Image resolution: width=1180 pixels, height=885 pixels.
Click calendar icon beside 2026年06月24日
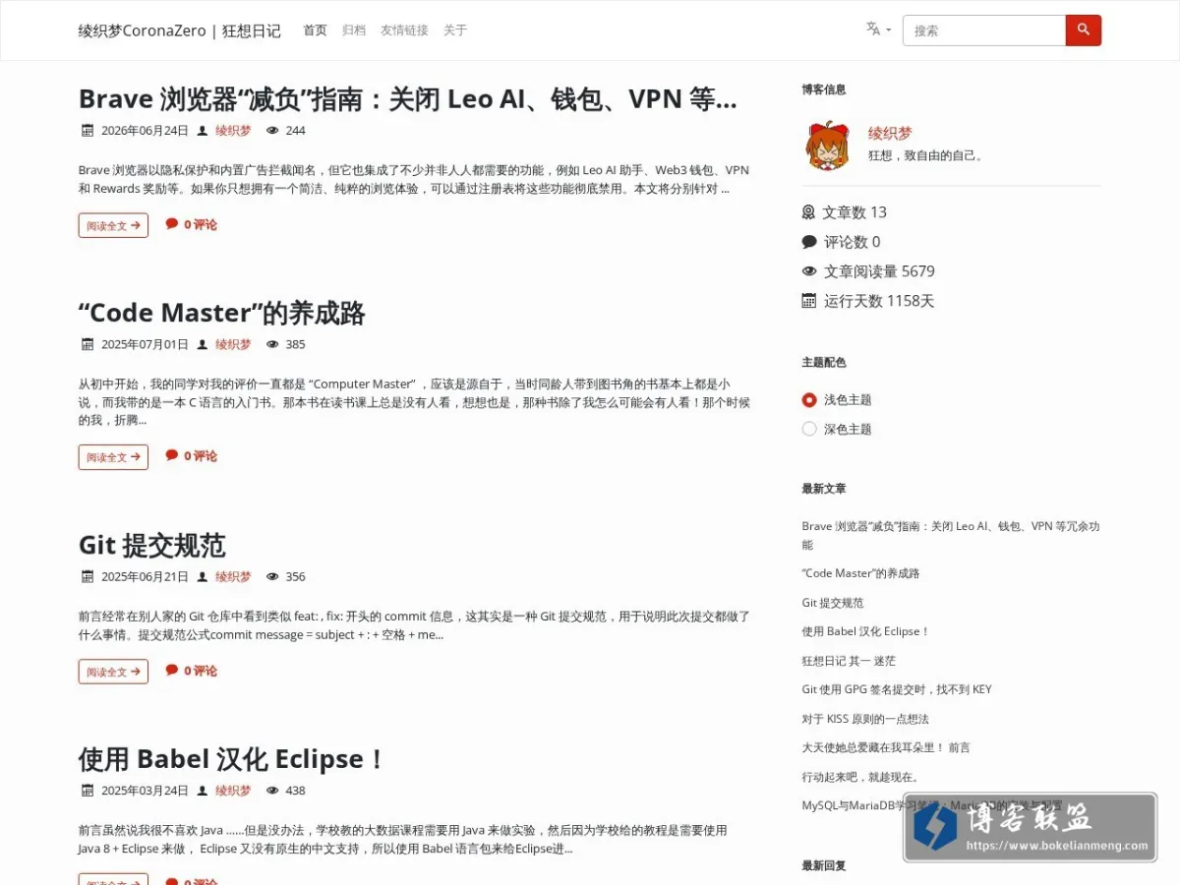coord(87,130)
